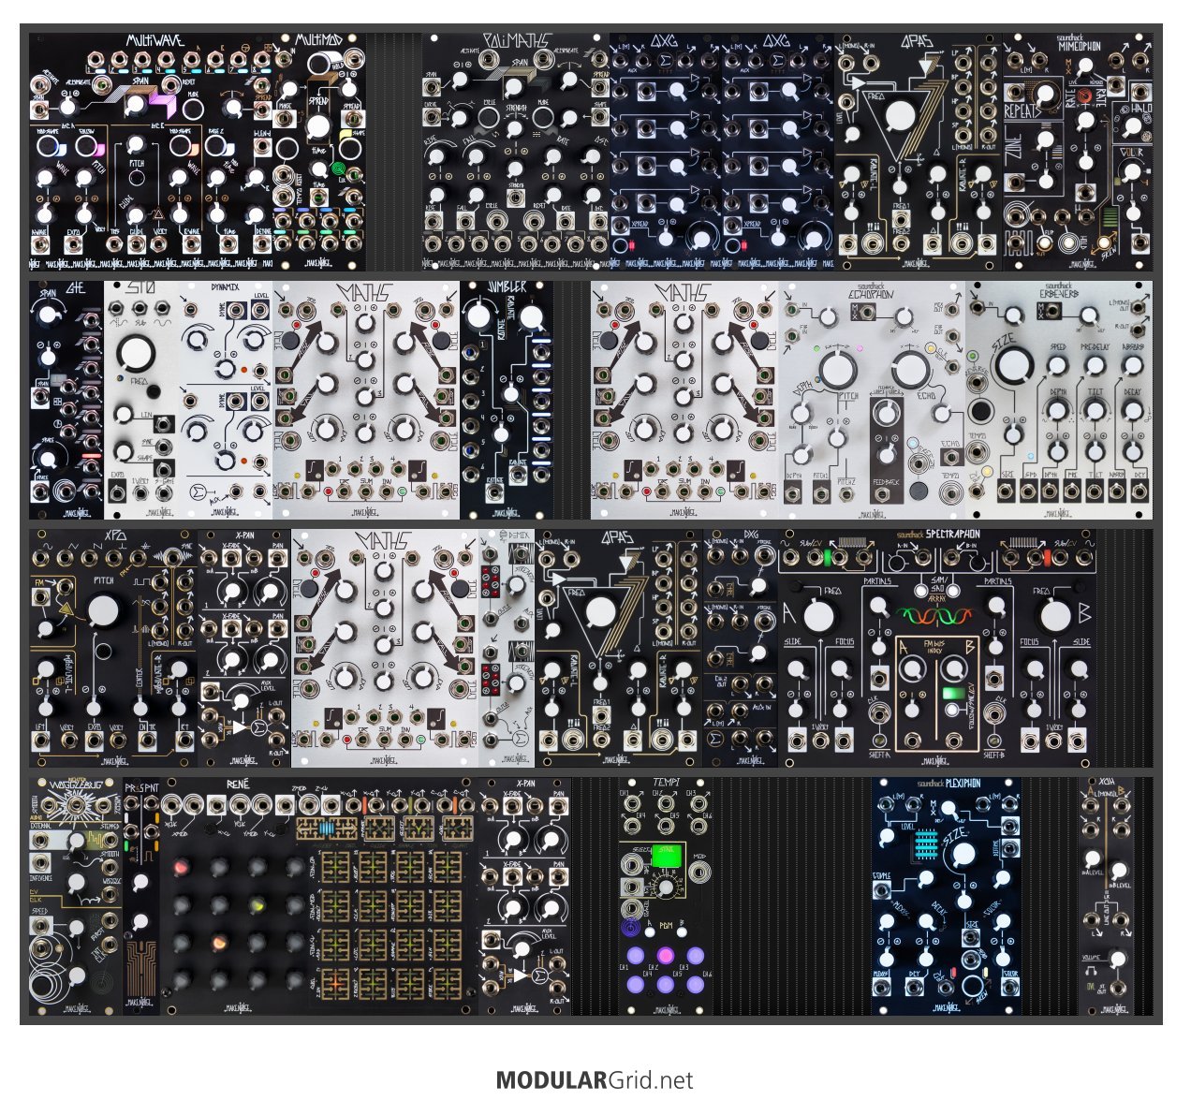Click the third-row X-PAN title
1191x1100 pixels.
coord(245,535)
